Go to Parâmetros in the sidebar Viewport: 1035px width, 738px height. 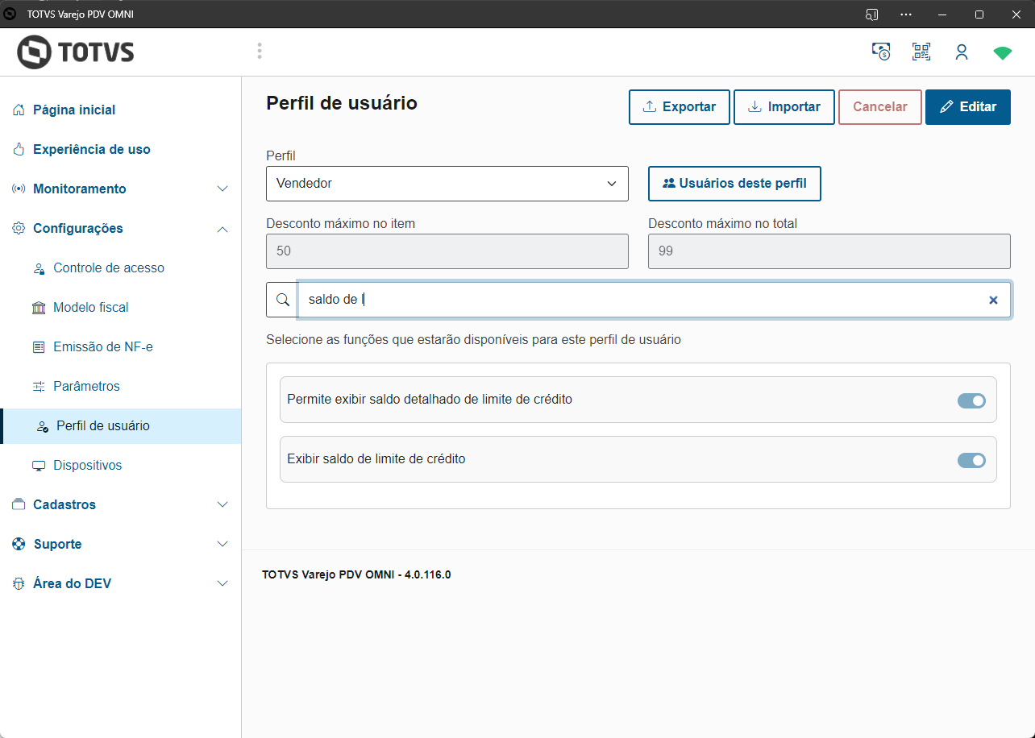coord(86,386)
